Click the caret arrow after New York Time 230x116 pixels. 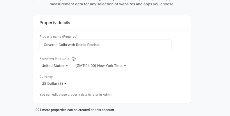coord(125,66)
